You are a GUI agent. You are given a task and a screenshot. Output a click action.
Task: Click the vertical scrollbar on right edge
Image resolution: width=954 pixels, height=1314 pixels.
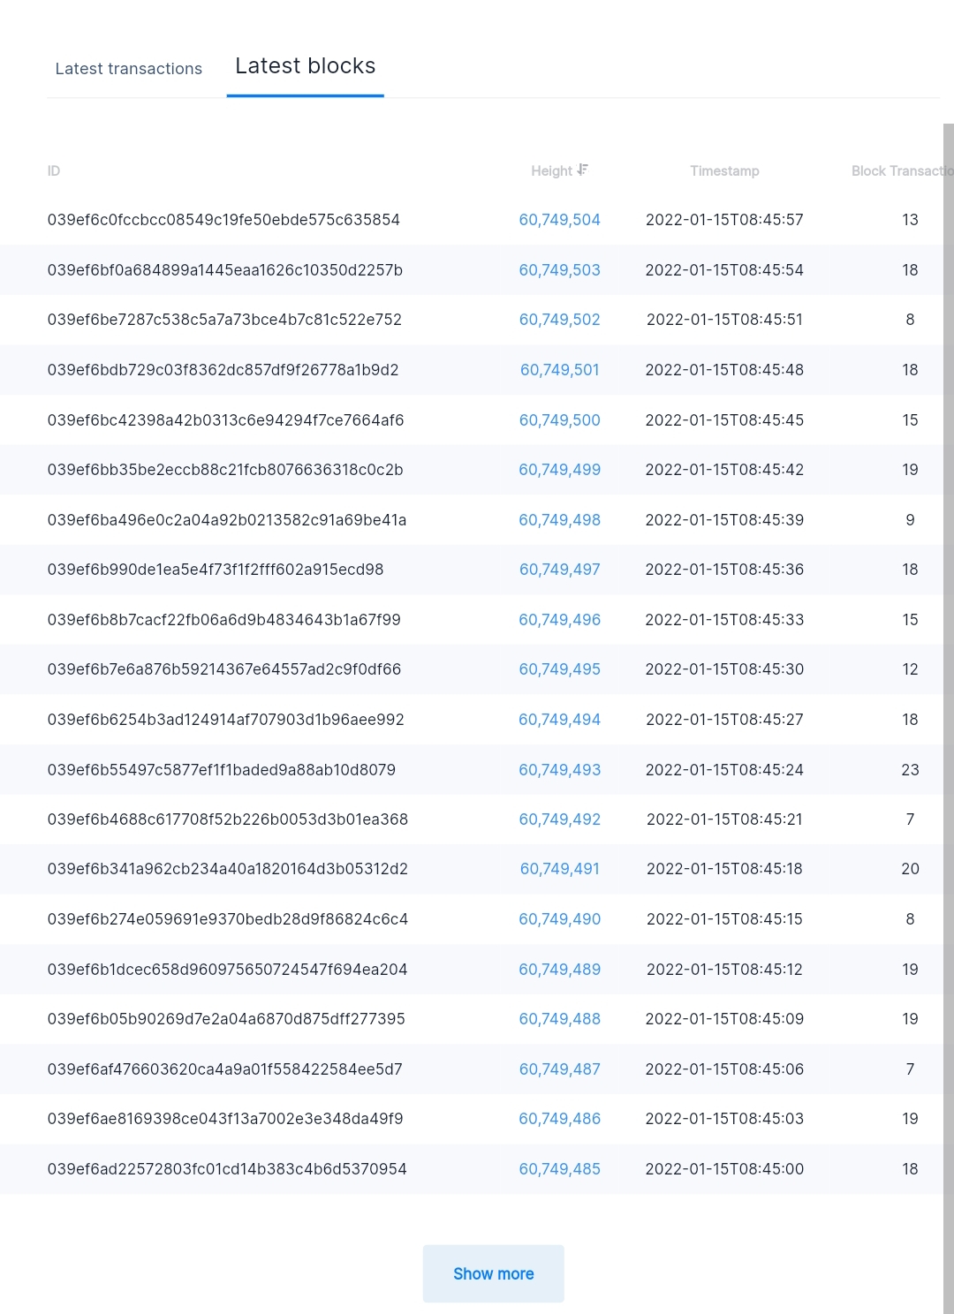click(x=949, y=718)
